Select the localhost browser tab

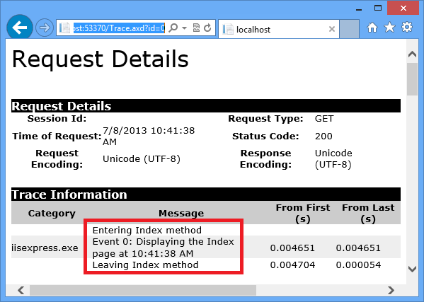pos(278,29)
